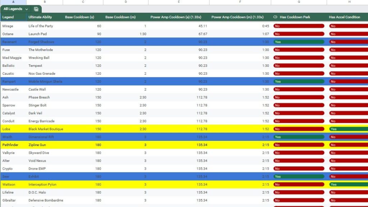The height and width of the screenshot is (207, 368).
Task: Select the Mobile Minigun Sheila cell
Action: click(x=45, y=82)
